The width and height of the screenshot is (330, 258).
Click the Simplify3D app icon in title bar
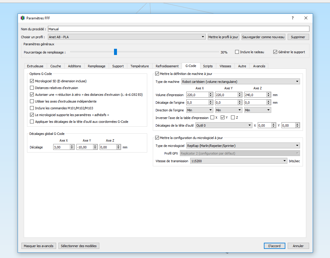pyautogui.click(x=23, y=18)
